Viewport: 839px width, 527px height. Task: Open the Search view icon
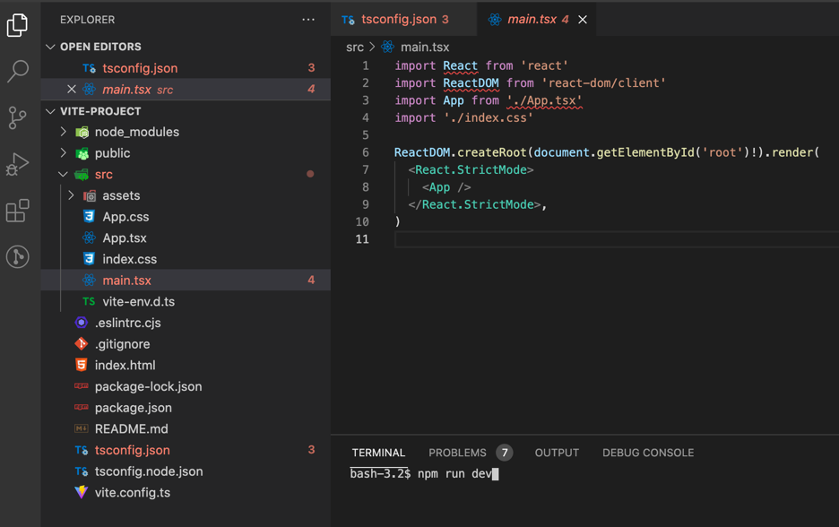pyautogui.click(x=18, y=71)
